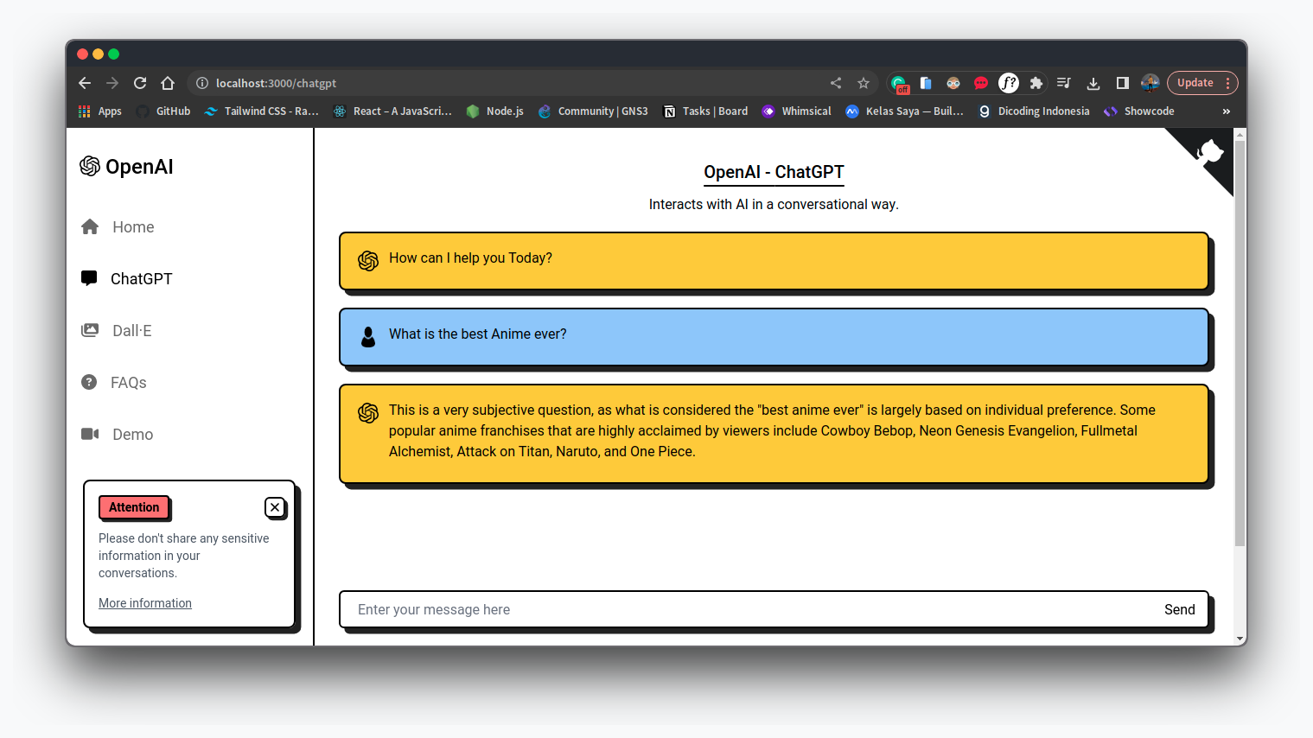The height and width of the screenshot is (738, 1313).
Task: Open the Community | GNS3 bookmark
Action: pos(593,111)
